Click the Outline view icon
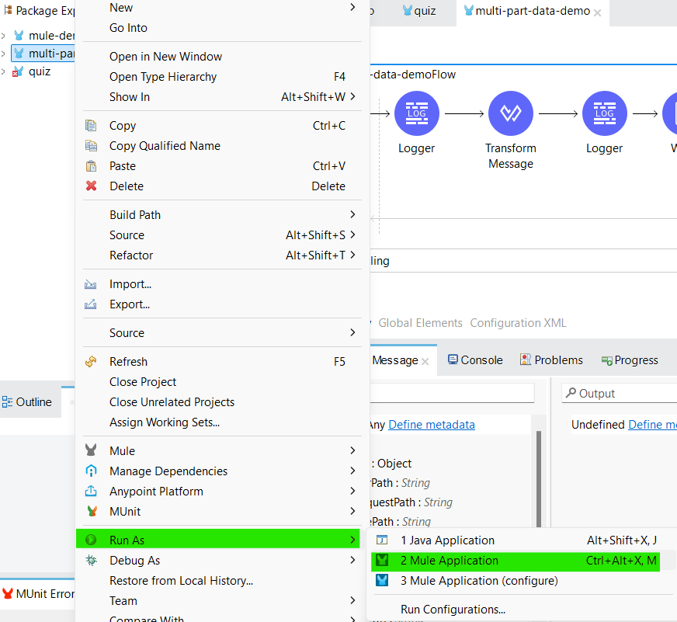Screen dimensions: 677x622 [7, 402]
